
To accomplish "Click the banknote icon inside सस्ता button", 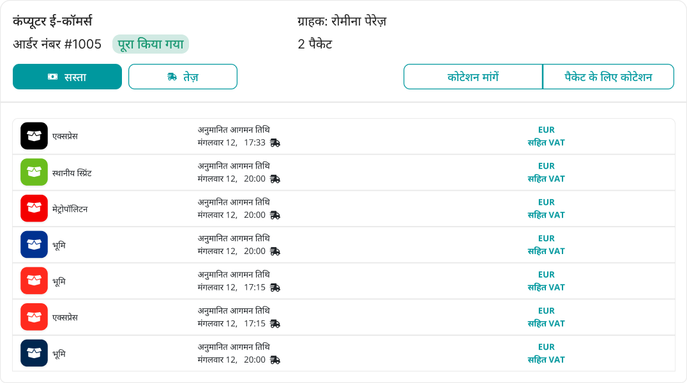I will click(x=52, y=76).
